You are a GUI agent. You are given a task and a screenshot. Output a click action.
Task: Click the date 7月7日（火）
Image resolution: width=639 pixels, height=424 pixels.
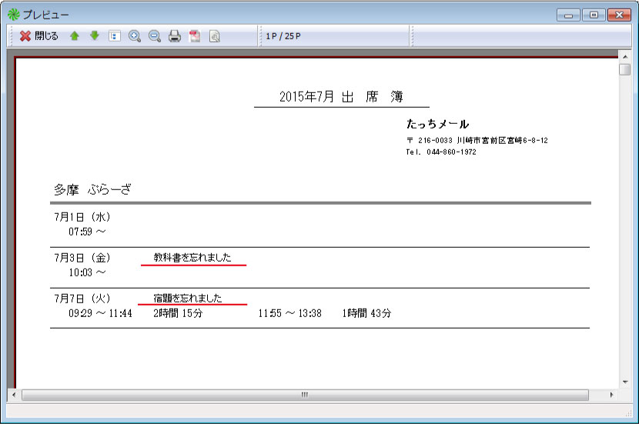pos(82,298)
